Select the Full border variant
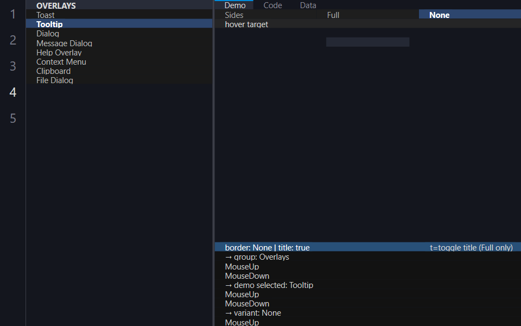The image size is (521, 326). (368, 15)
